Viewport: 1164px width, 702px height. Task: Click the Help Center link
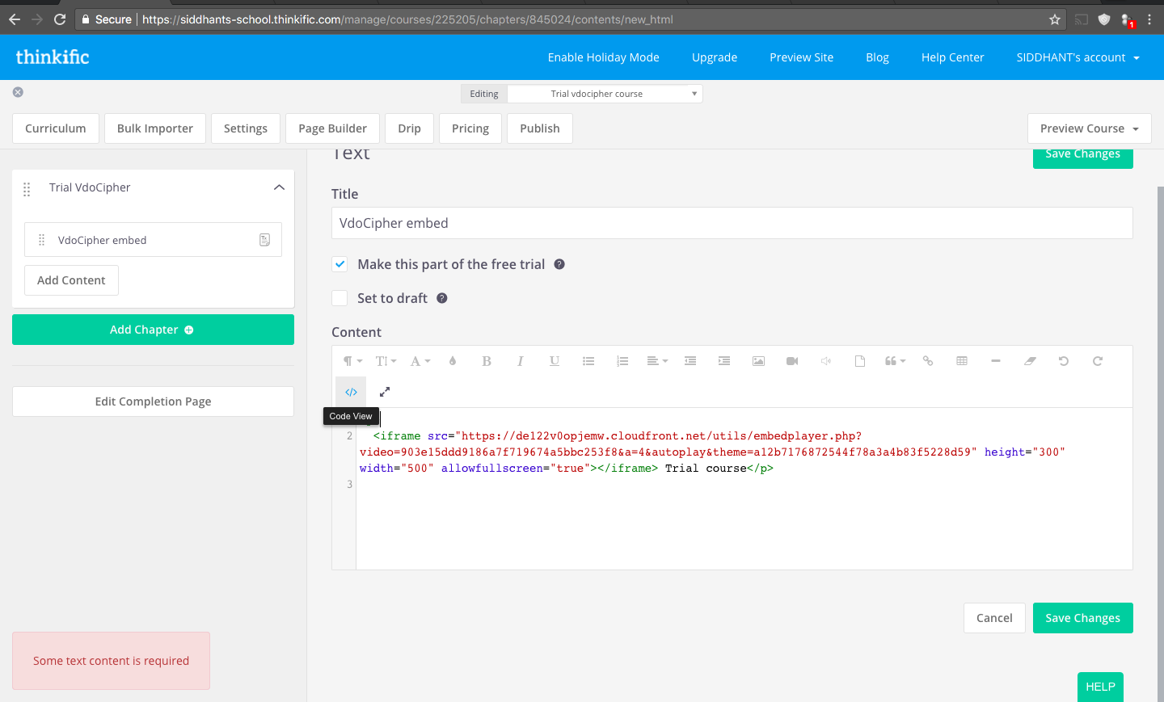952,57
